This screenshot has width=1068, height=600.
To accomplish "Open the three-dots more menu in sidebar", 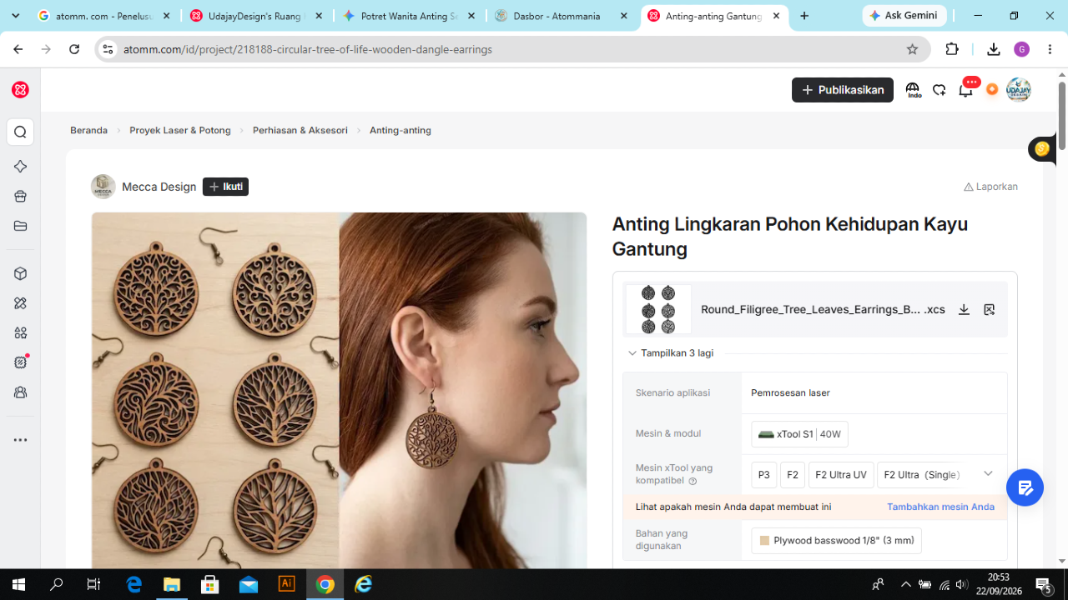I will (x=21, y=440).
